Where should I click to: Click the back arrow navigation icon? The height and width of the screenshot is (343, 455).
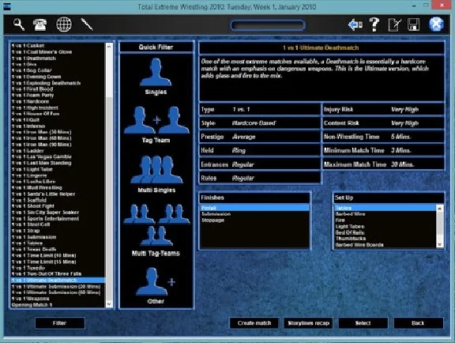click(355, 24)
